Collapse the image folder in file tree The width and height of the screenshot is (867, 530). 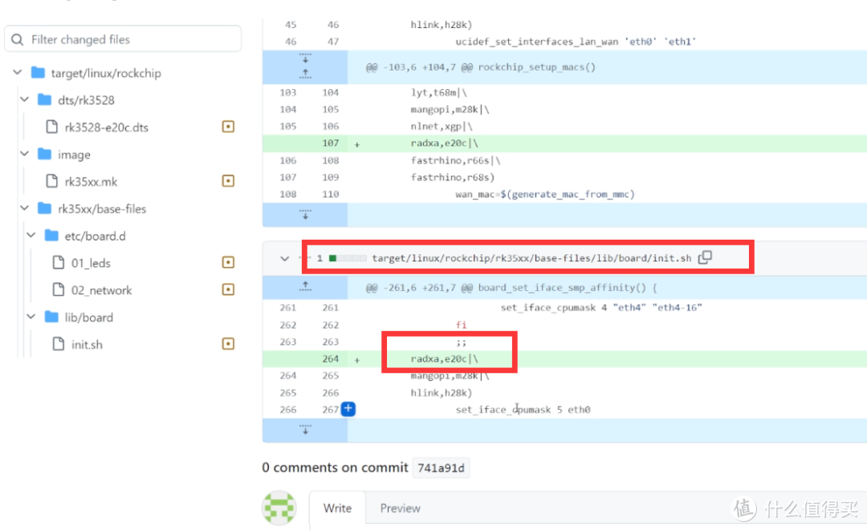click(24, 153)
